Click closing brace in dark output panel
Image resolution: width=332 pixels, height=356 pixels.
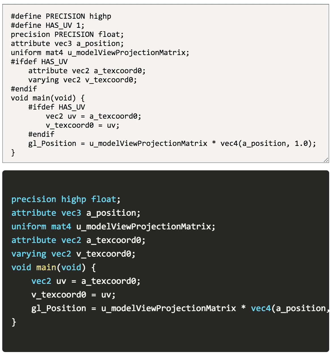click(x=14, y=322)
